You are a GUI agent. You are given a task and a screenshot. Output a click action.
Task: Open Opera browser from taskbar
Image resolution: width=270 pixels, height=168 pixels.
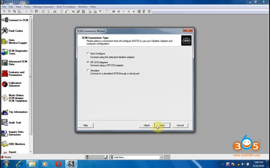[58, 164]
